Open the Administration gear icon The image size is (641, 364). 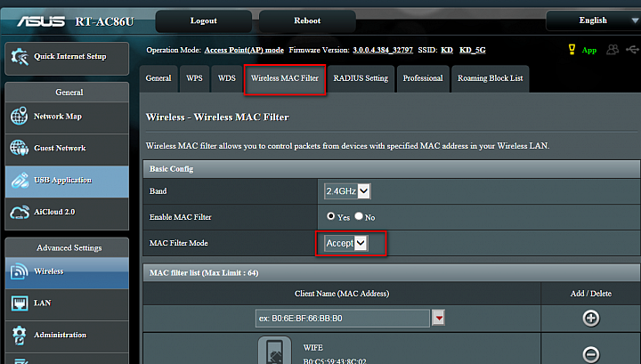pos(20,335)
